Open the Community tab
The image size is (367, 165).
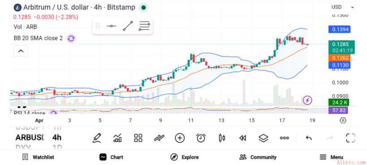(x=258, y=157)
